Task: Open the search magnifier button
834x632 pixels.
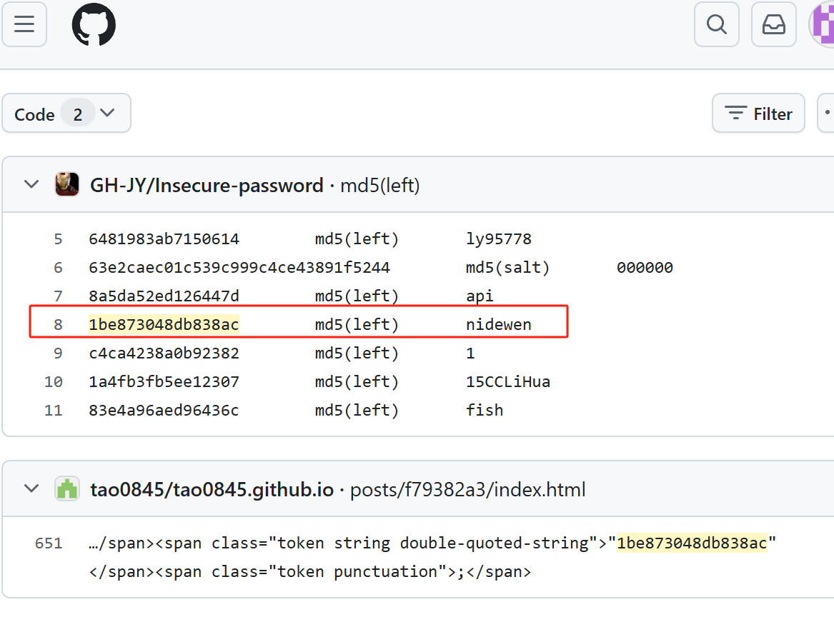Action: point(717,24)
